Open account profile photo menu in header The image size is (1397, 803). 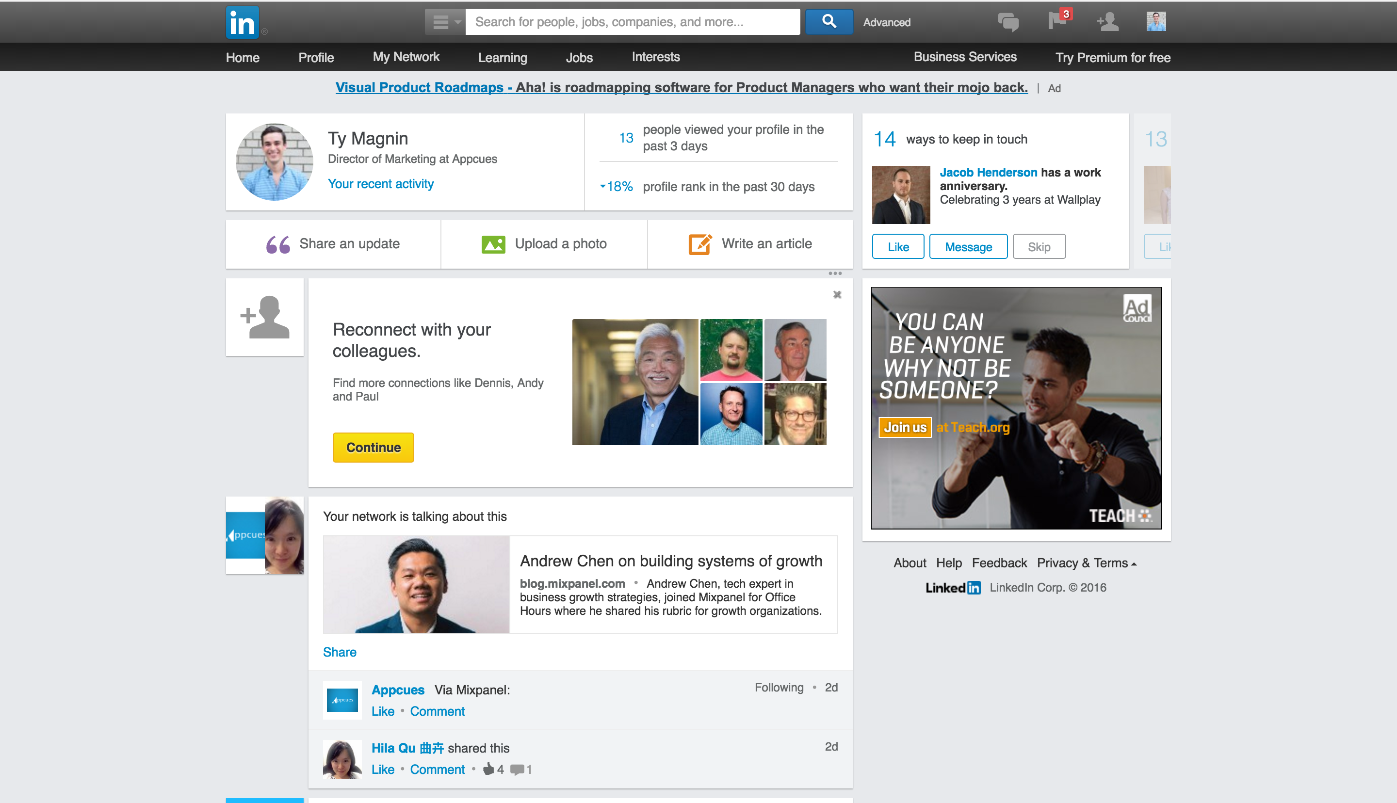(x=1156, y=21)
